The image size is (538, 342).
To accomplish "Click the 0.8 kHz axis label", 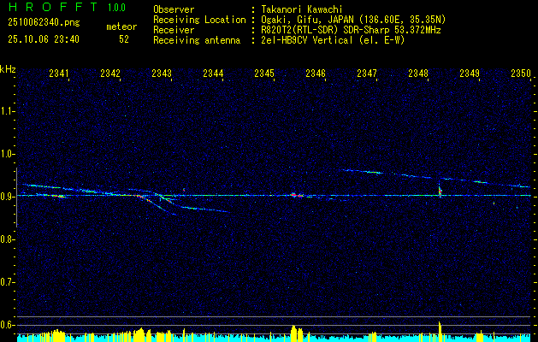I will coord(7,239).
